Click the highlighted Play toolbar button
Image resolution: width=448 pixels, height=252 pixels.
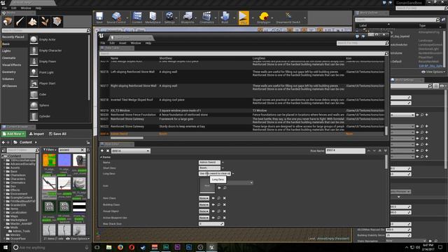click(244, 17)
